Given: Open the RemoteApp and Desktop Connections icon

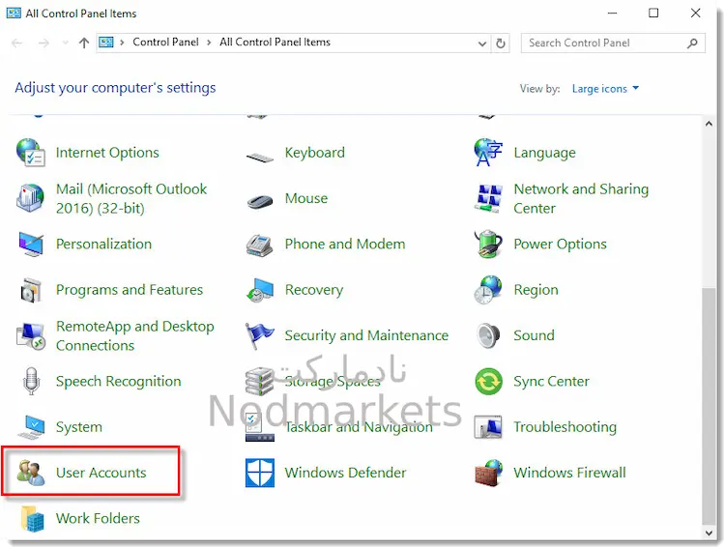Looking at the screenshot, I should pos(31,335).
